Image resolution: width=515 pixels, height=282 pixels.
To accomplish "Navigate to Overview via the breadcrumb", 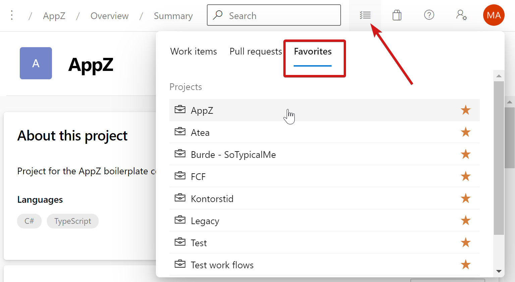I will coord(109,16).
